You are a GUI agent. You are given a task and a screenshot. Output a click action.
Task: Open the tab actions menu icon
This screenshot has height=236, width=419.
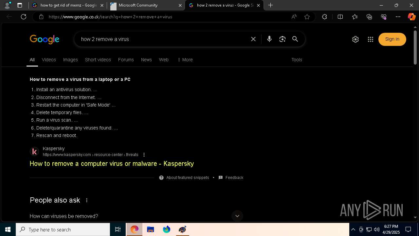coord(20,5)
